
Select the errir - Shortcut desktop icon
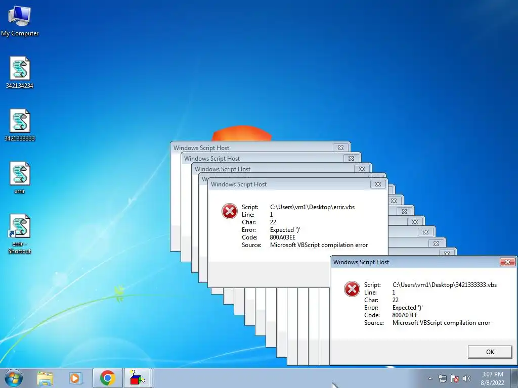[x=20, y=234]
